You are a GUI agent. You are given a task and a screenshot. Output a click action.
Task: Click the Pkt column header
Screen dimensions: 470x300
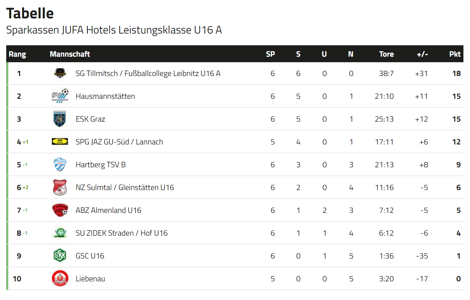[x=455, y=54]
